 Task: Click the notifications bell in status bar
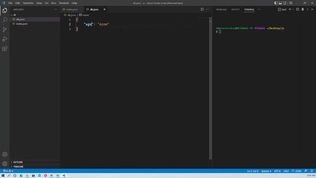pos(312,171)
